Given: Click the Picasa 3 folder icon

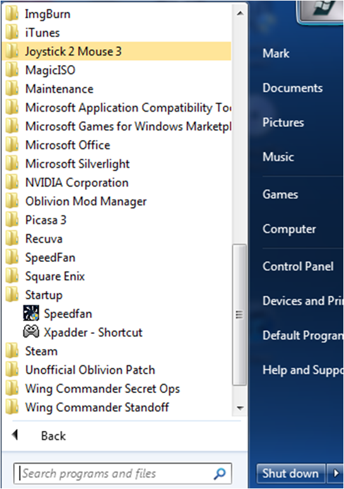Looking at the screenshot, I should 12,220.
